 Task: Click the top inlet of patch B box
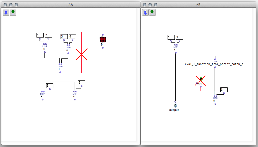[103, 35]
